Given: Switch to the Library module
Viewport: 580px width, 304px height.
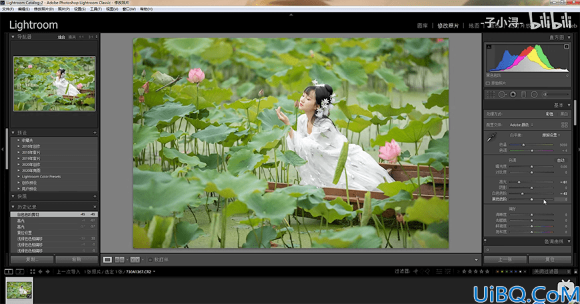Looking at the screenshot, I should point(422,25).
